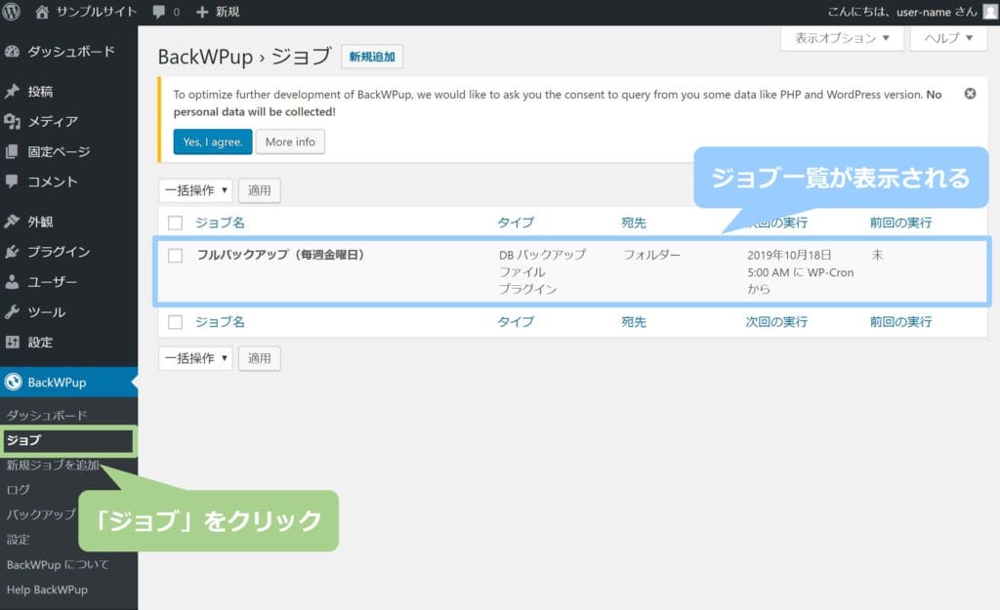The height and width of the screenshot is (610, 1000).
Task: Select the ジョブ submenu item
Action: (x=24, y=440)
